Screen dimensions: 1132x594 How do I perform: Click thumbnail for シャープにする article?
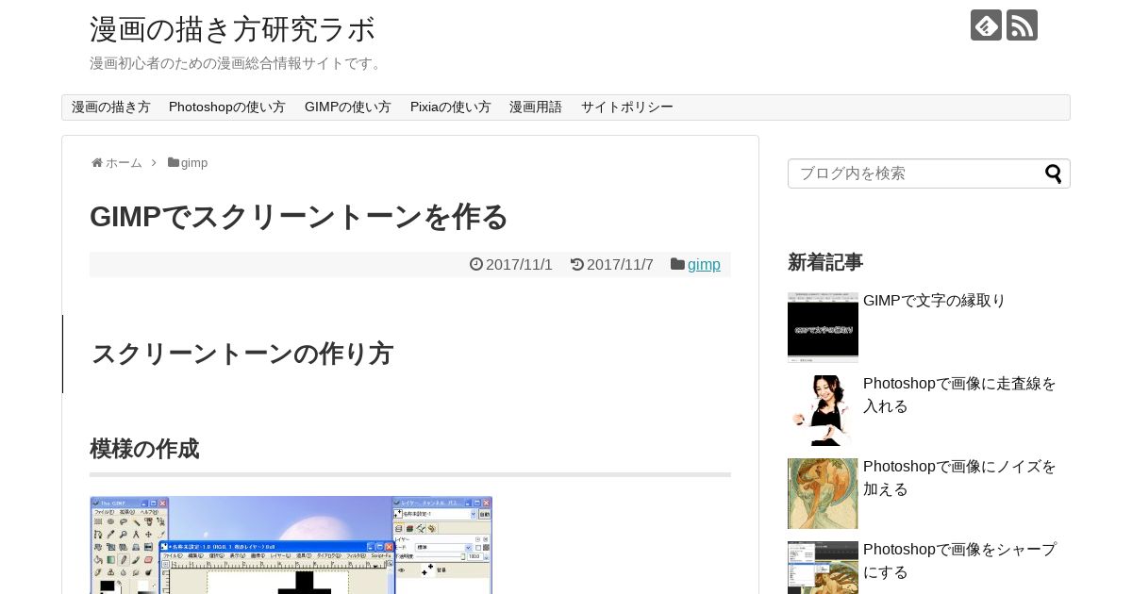823,568
